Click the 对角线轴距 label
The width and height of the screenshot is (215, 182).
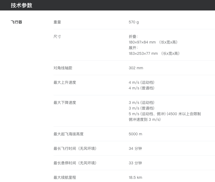tap(63, 68)
